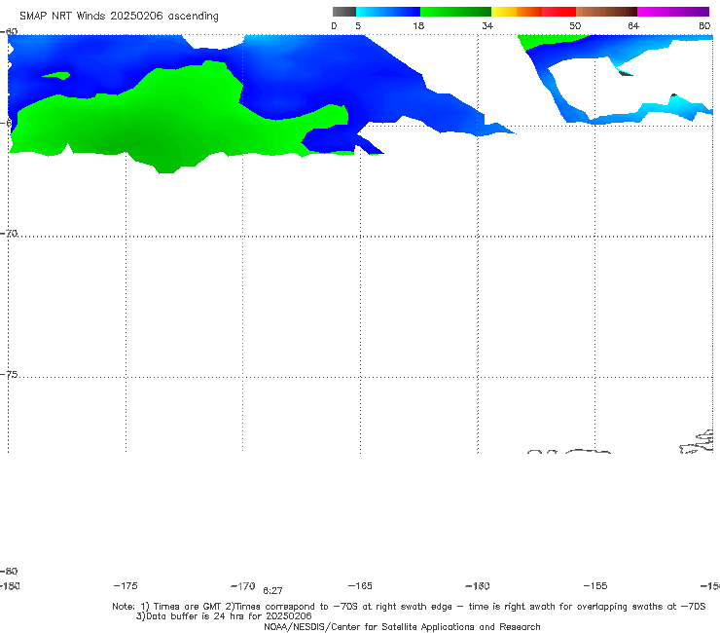
Task: Click the color bar label "5"
Action: coord(358,26)
